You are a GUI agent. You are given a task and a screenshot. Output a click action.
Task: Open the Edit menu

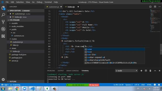(x=12, y=2)
